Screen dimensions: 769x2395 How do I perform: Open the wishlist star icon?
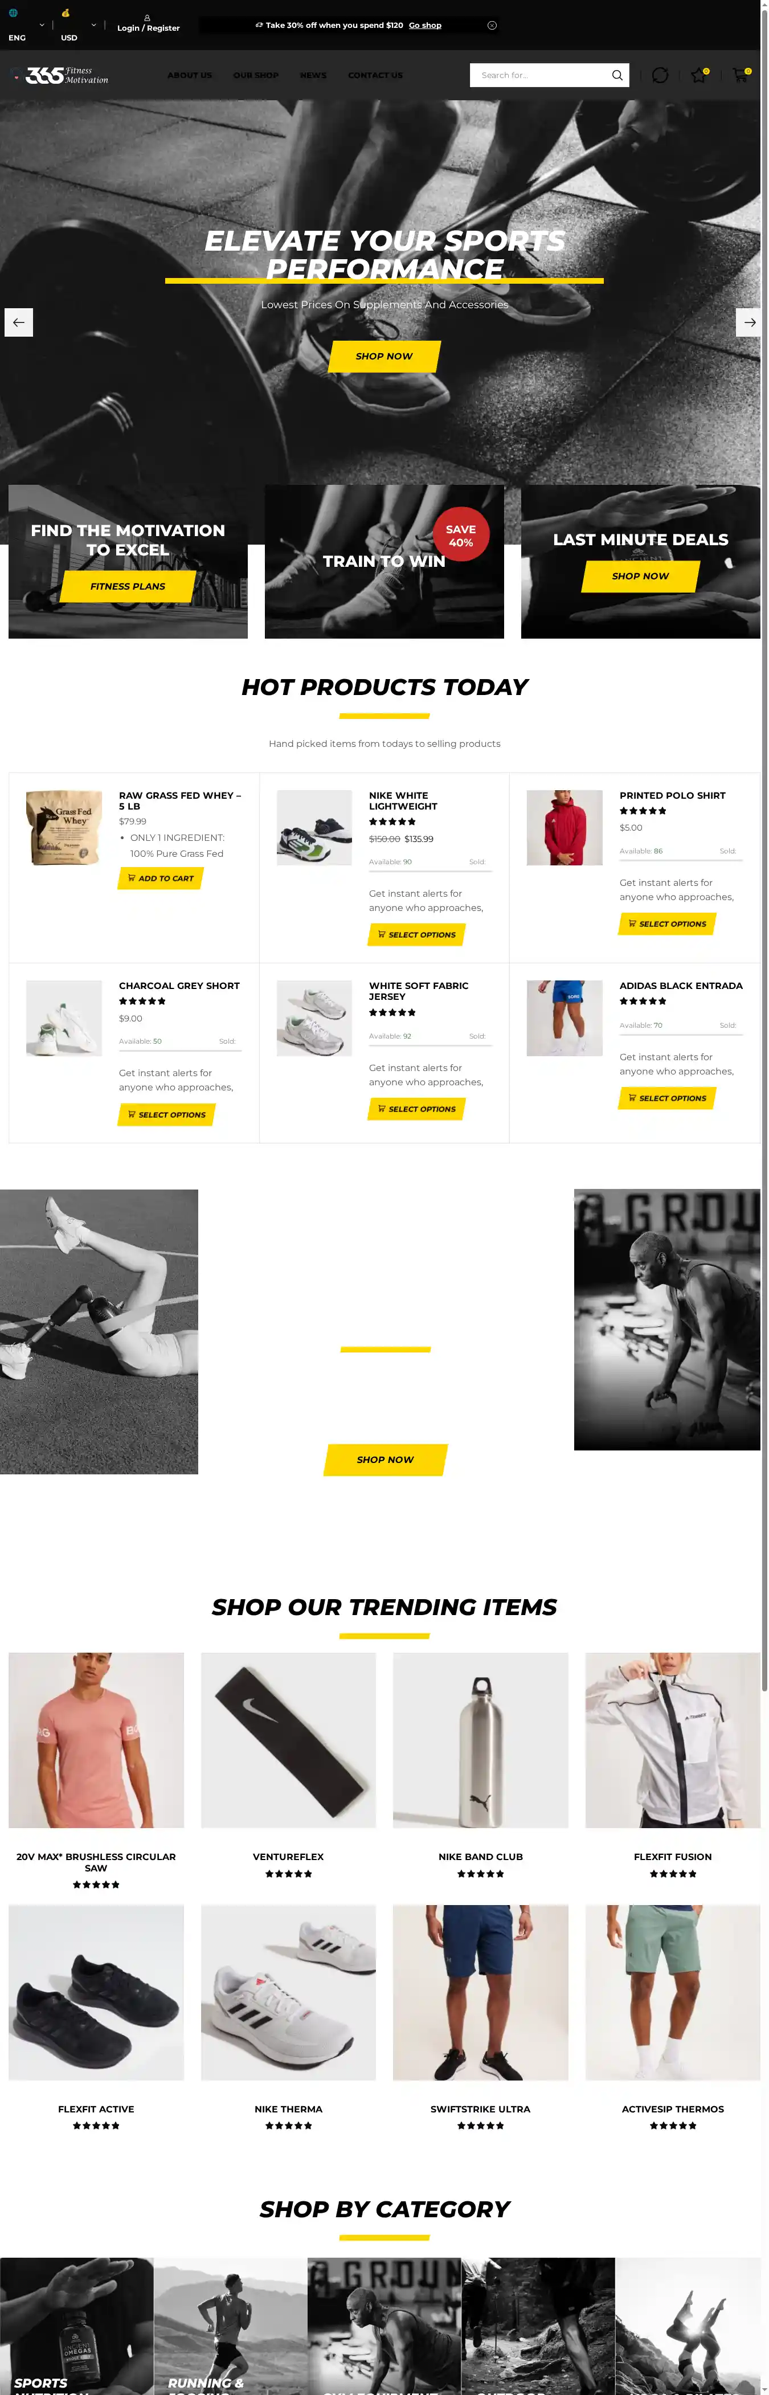pos(698,75)
